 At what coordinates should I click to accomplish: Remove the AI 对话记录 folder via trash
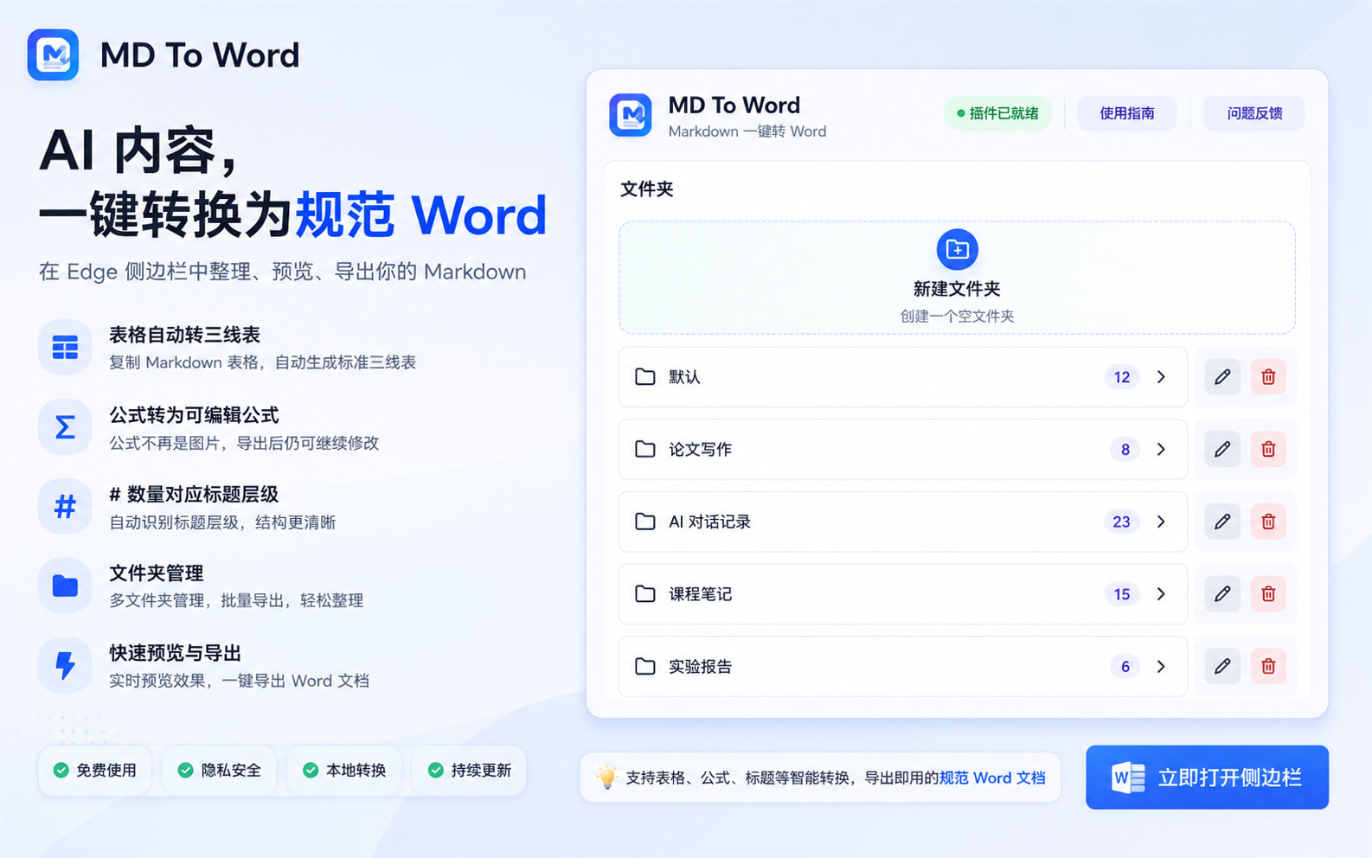click(1268, 522)
